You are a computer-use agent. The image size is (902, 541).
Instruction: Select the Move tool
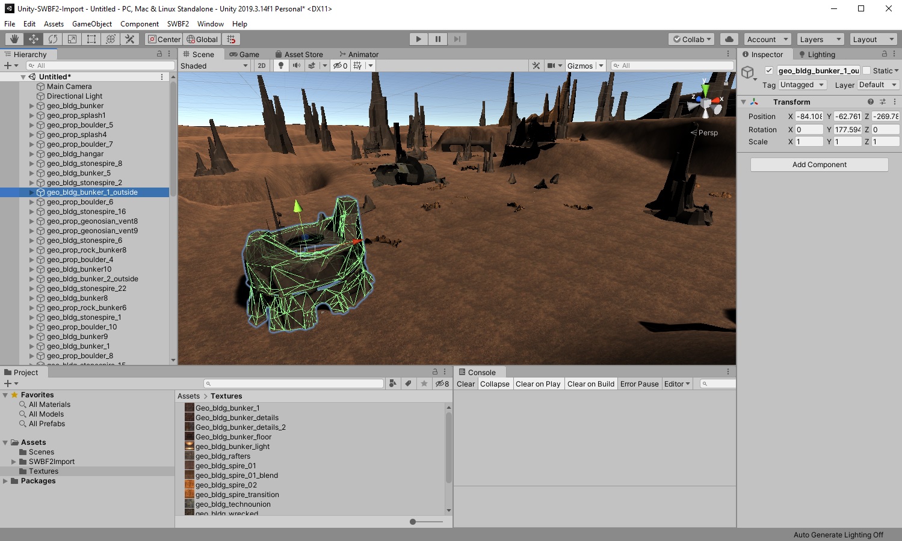pos(34,39)
